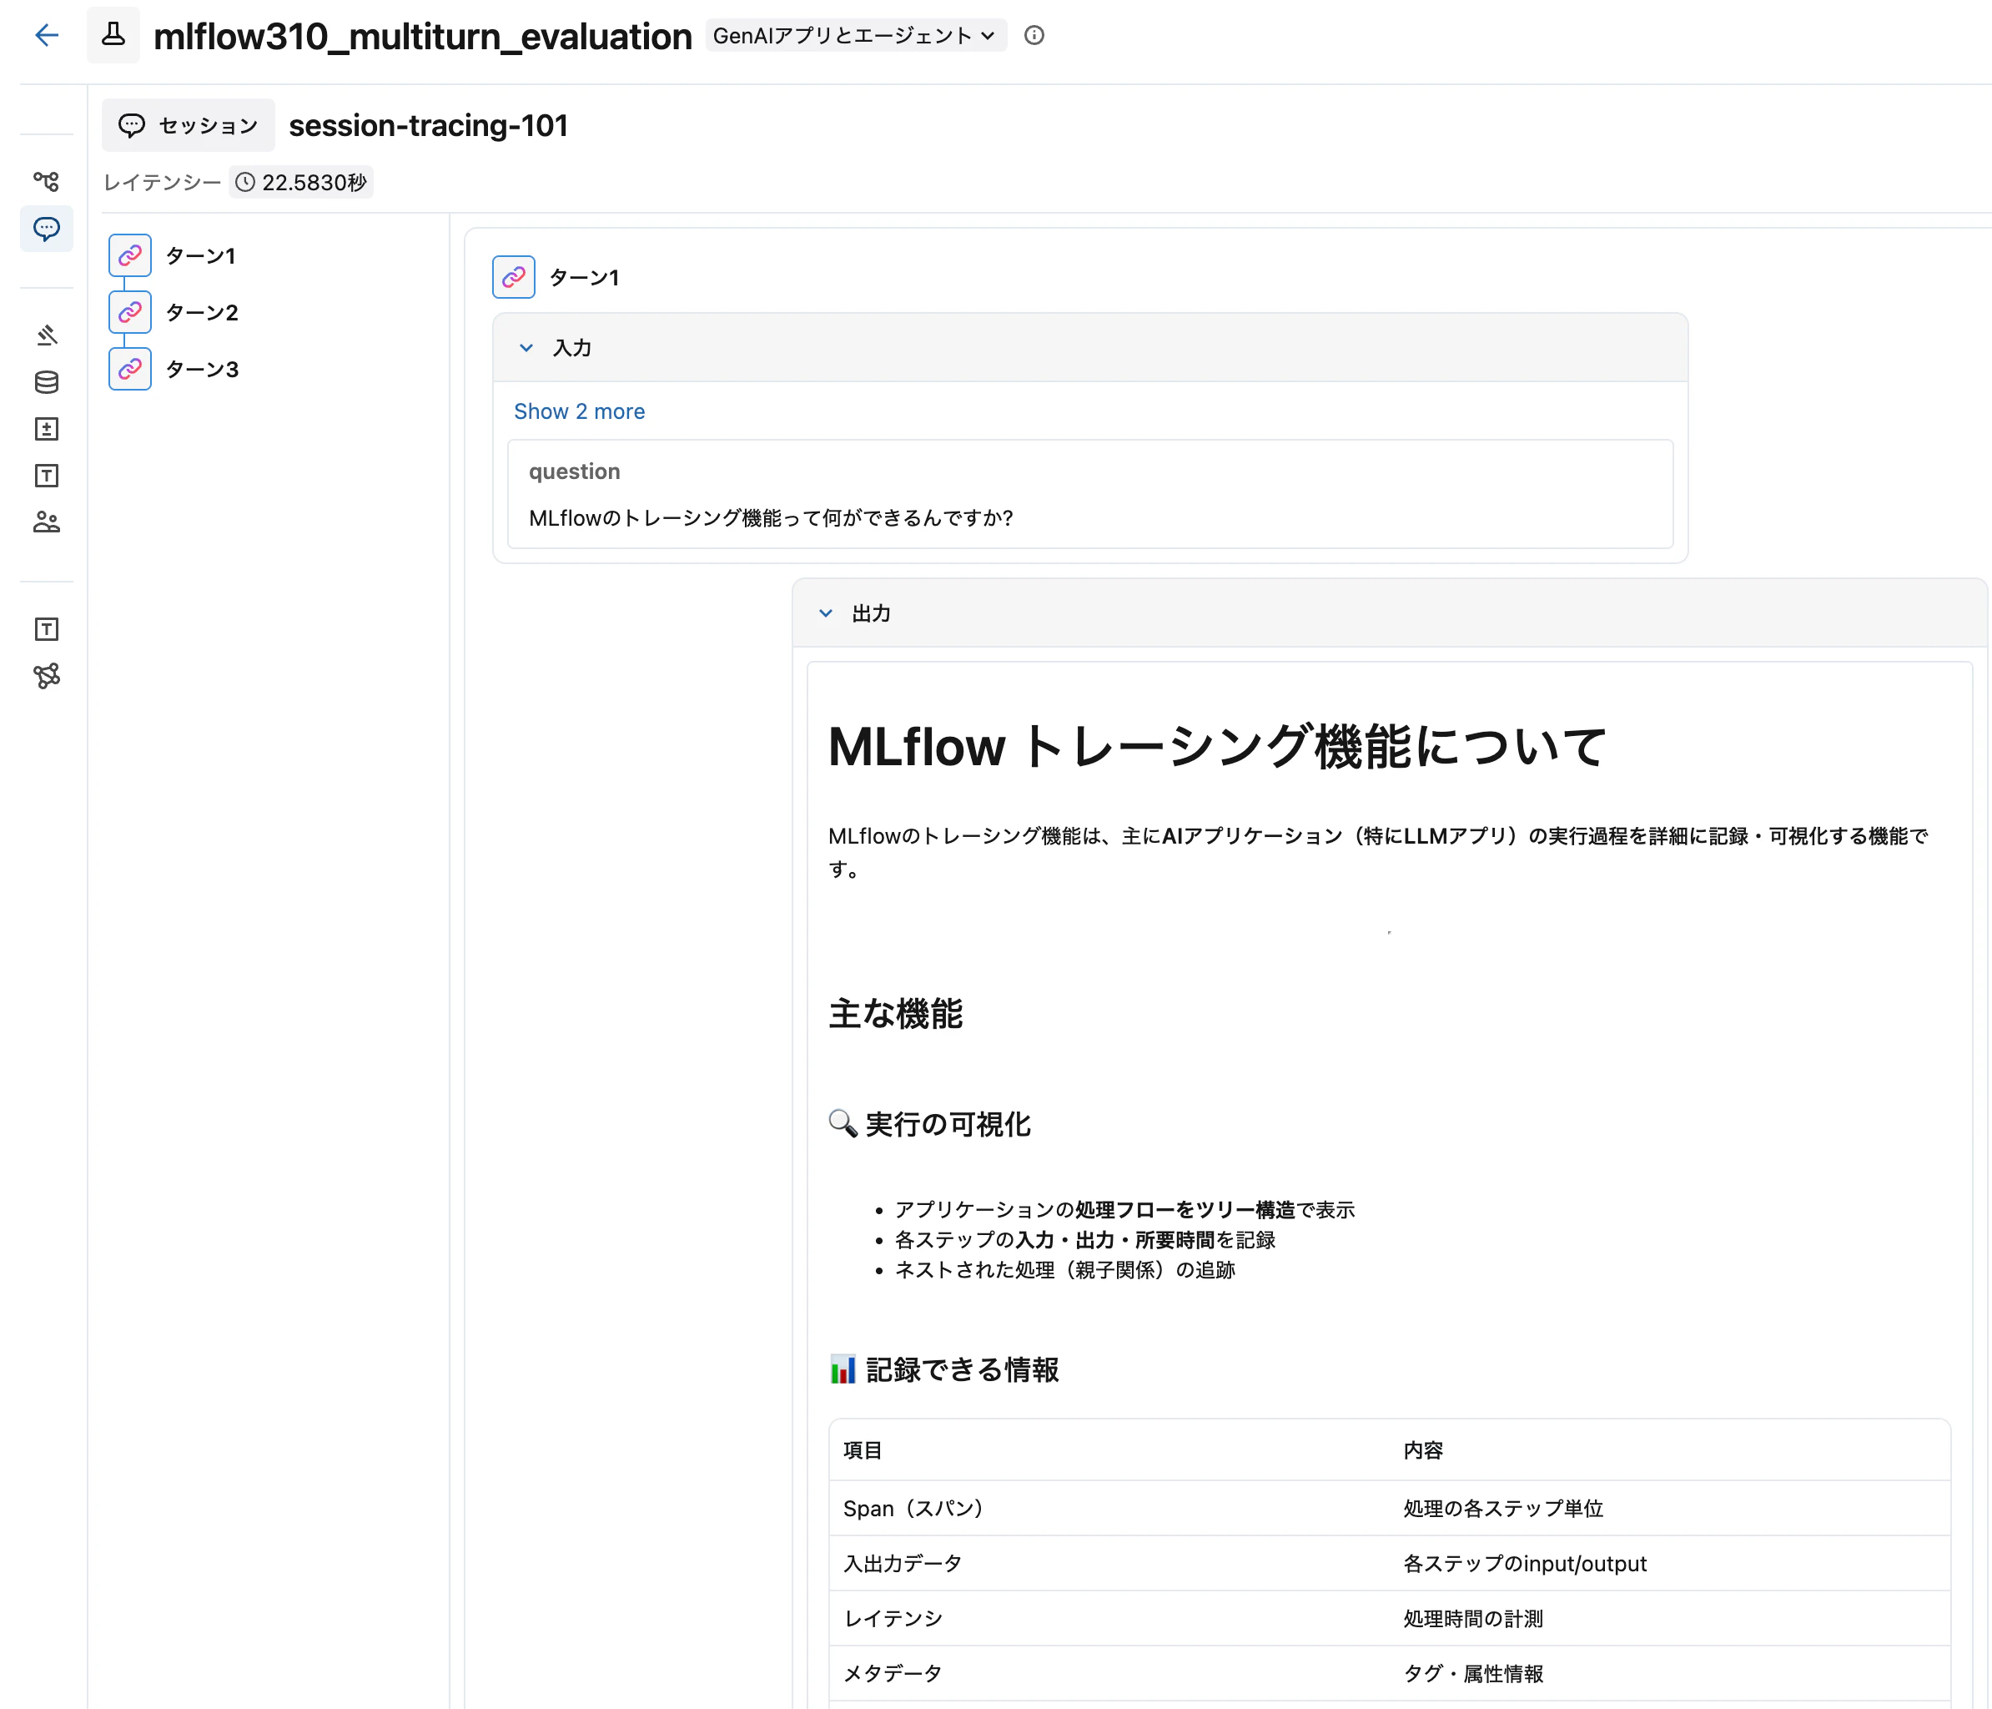
Task: Click the Show 2 more link
Action: [579, 411]
